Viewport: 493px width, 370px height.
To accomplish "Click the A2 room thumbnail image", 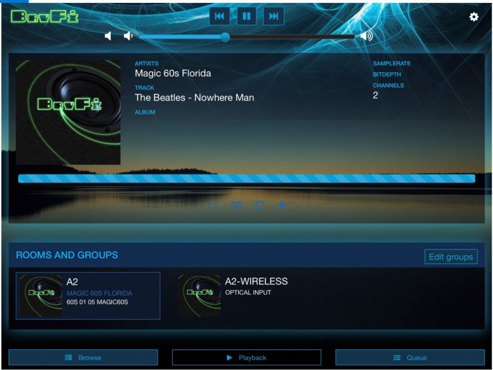I will coord(41,296).
